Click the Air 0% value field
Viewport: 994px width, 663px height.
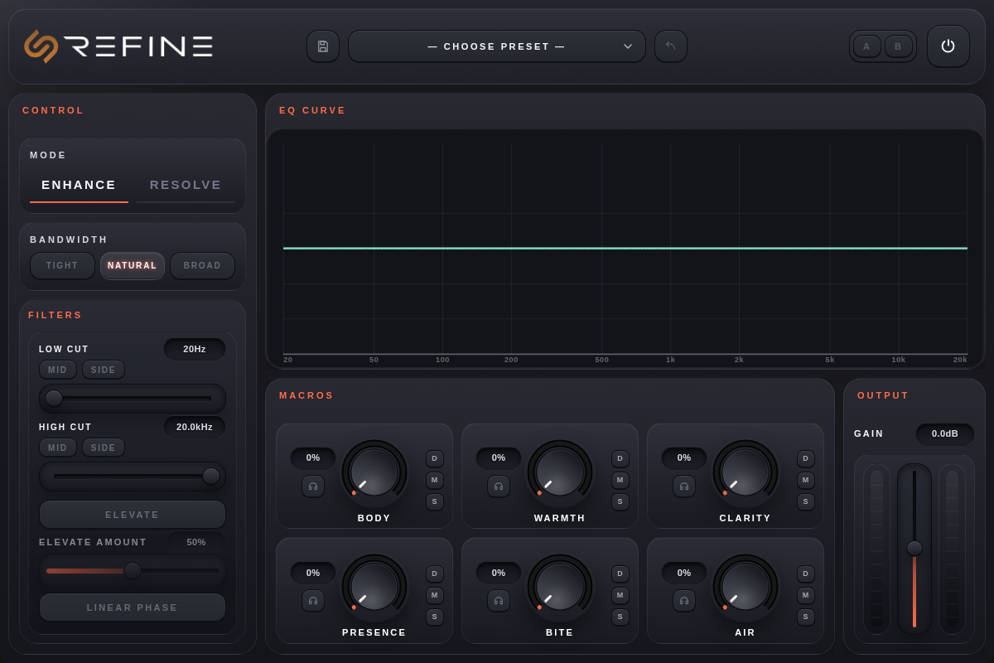[x=684, y=573]
